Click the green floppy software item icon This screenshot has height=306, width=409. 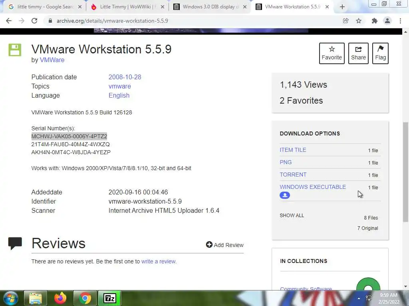coord(15,50)
